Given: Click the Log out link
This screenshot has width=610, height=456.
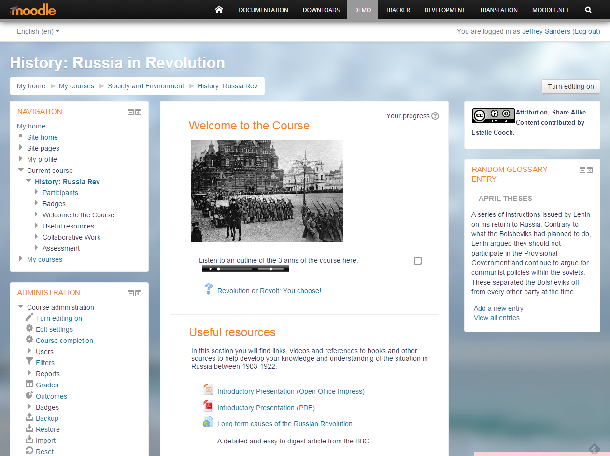Looking at the screenshot, I should 586,31.
